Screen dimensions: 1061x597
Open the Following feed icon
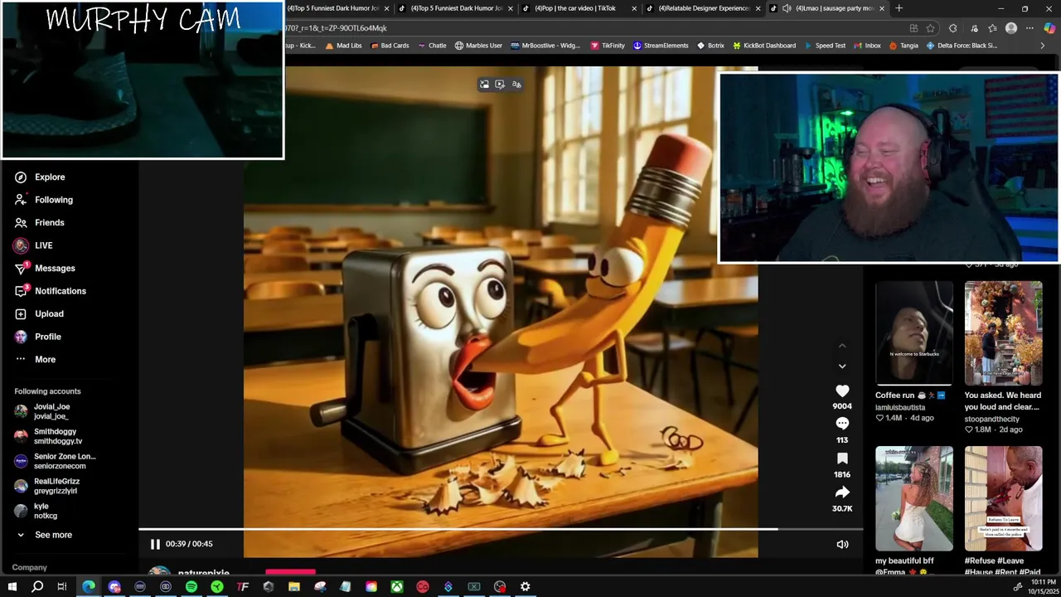[21, 200]
